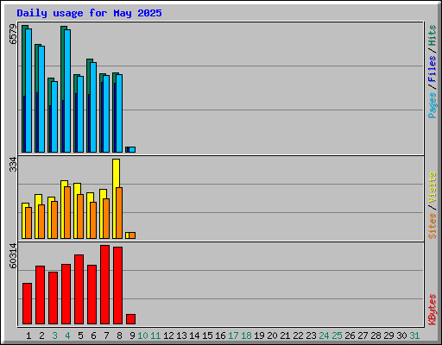
Task: Click the 334 axis value label
Action: pos(13,164)
